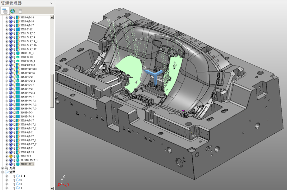The image size is (287, 190).
Task: Click the layers icon of B6R3-R-25_1
Action: tap(18, 61)
